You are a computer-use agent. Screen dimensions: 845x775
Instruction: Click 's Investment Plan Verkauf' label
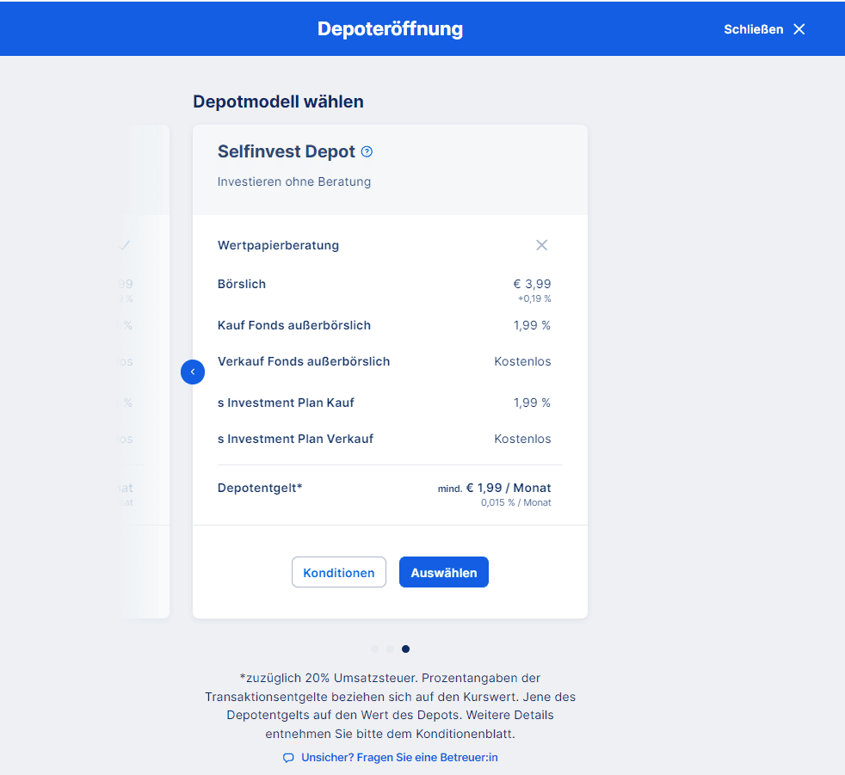point(295,439)
